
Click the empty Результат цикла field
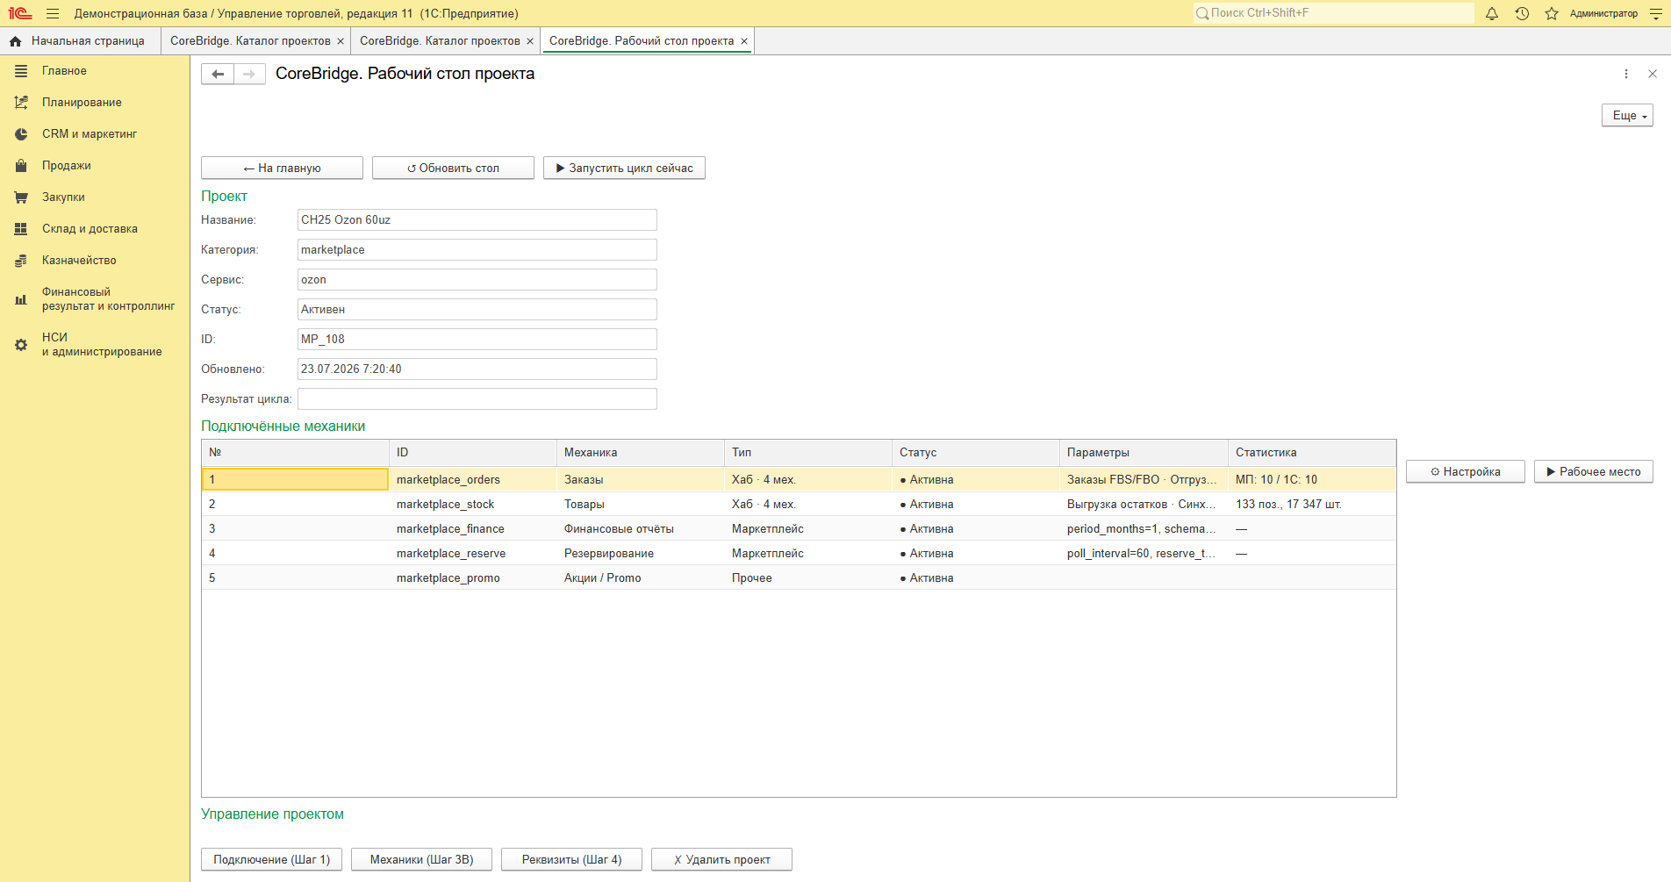tap(477, 399)
